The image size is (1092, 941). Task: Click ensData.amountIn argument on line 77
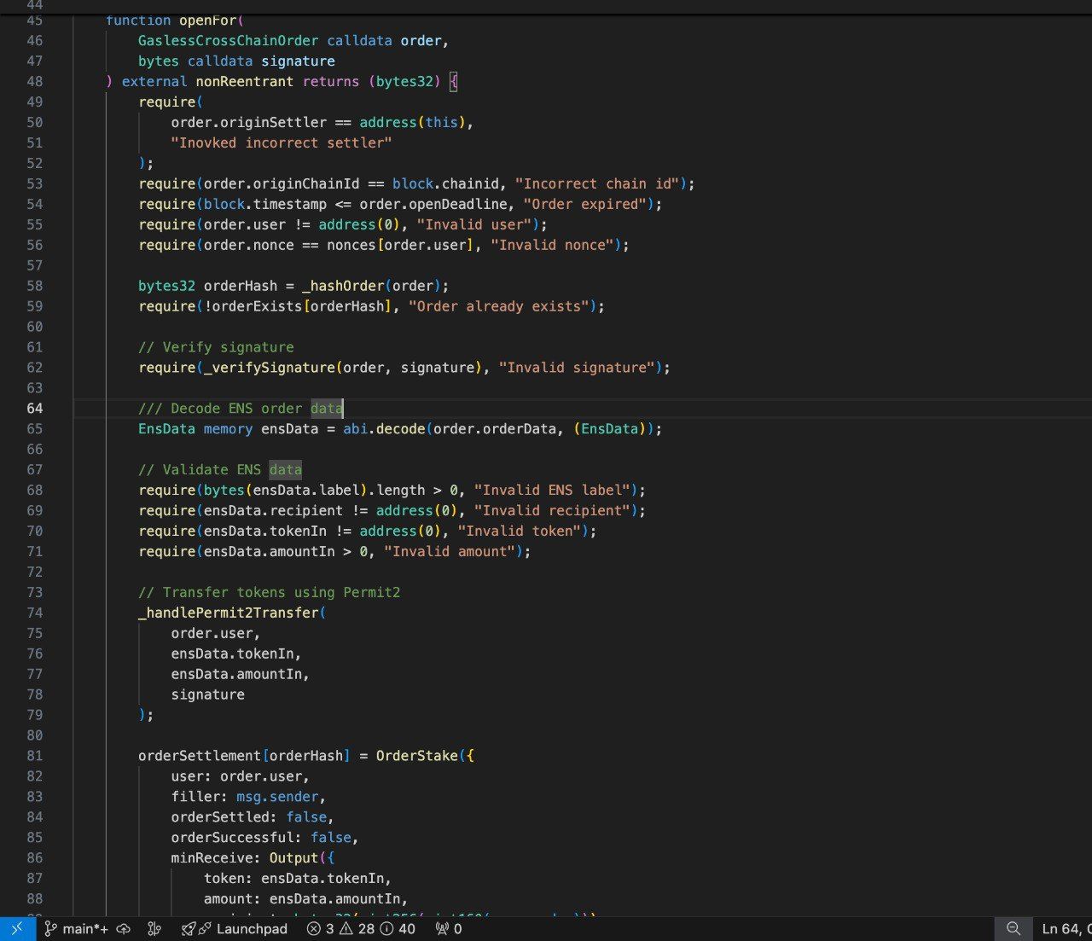[x=236, y=674]
